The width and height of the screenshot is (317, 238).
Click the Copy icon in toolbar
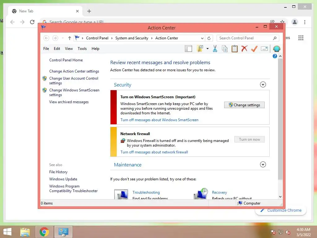click(225, 49)
